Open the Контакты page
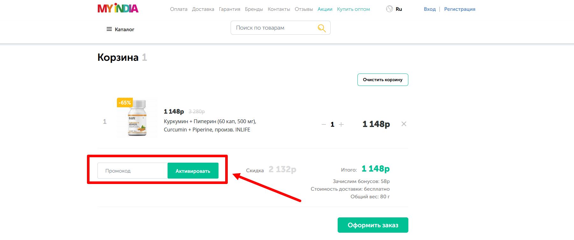Image resolution: width=574 pixels, height=240 pixels. [x=279, y=9]
